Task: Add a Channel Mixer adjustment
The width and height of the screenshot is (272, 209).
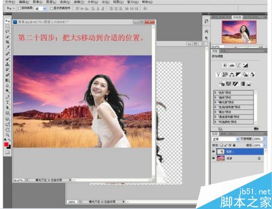Action: pos(252,74)
